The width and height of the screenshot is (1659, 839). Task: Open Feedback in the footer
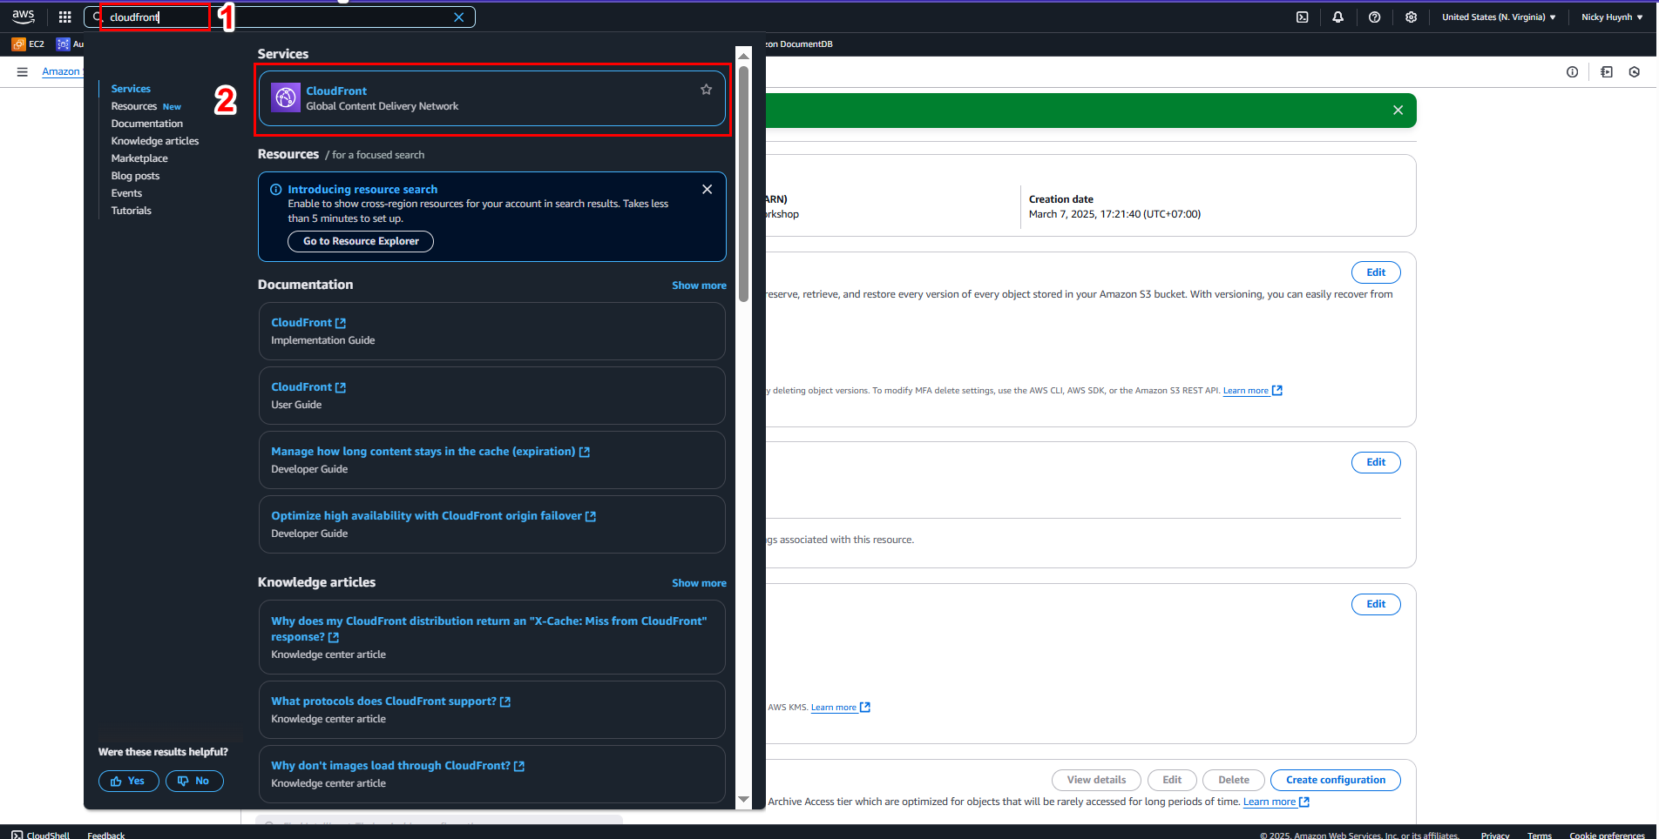tap(106, 835)
